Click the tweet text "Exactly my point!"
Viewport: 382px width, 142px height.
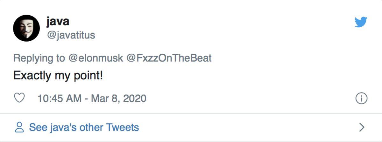pos(58,76)
